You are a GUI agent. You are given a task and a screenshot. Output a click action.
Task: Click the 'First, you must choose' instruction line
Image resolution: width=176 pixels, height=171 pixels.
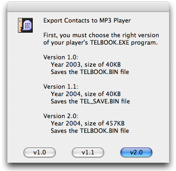click(x=101, y=35)
